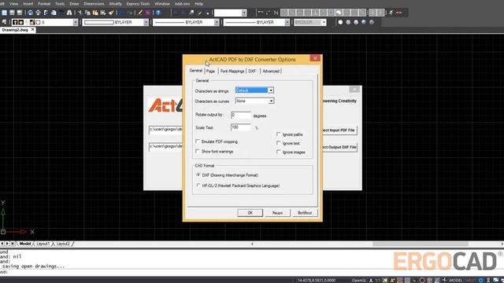Switch to the Layout2 tab
Screen dimensions: 504x283
(63, 244)
